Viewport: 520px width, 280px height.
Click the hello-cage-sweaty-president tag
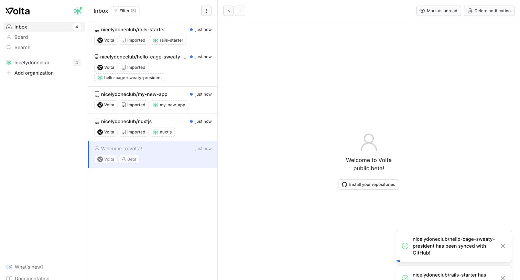pos(130,78)
